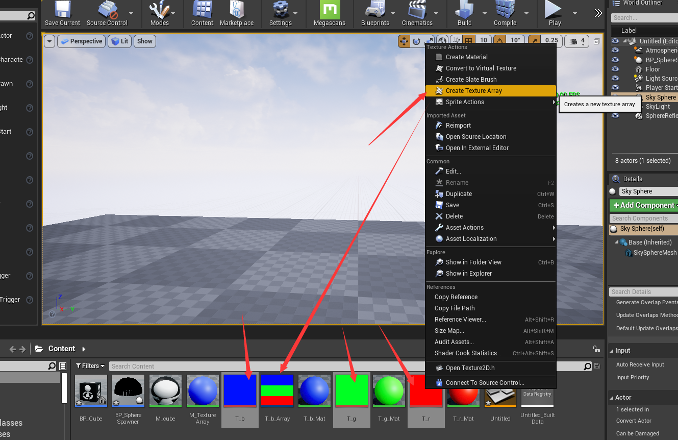This screenshot has width=678, height=440.
Task: Expand the Sprite Actions submenu
Action: click(x=490, y=102)
